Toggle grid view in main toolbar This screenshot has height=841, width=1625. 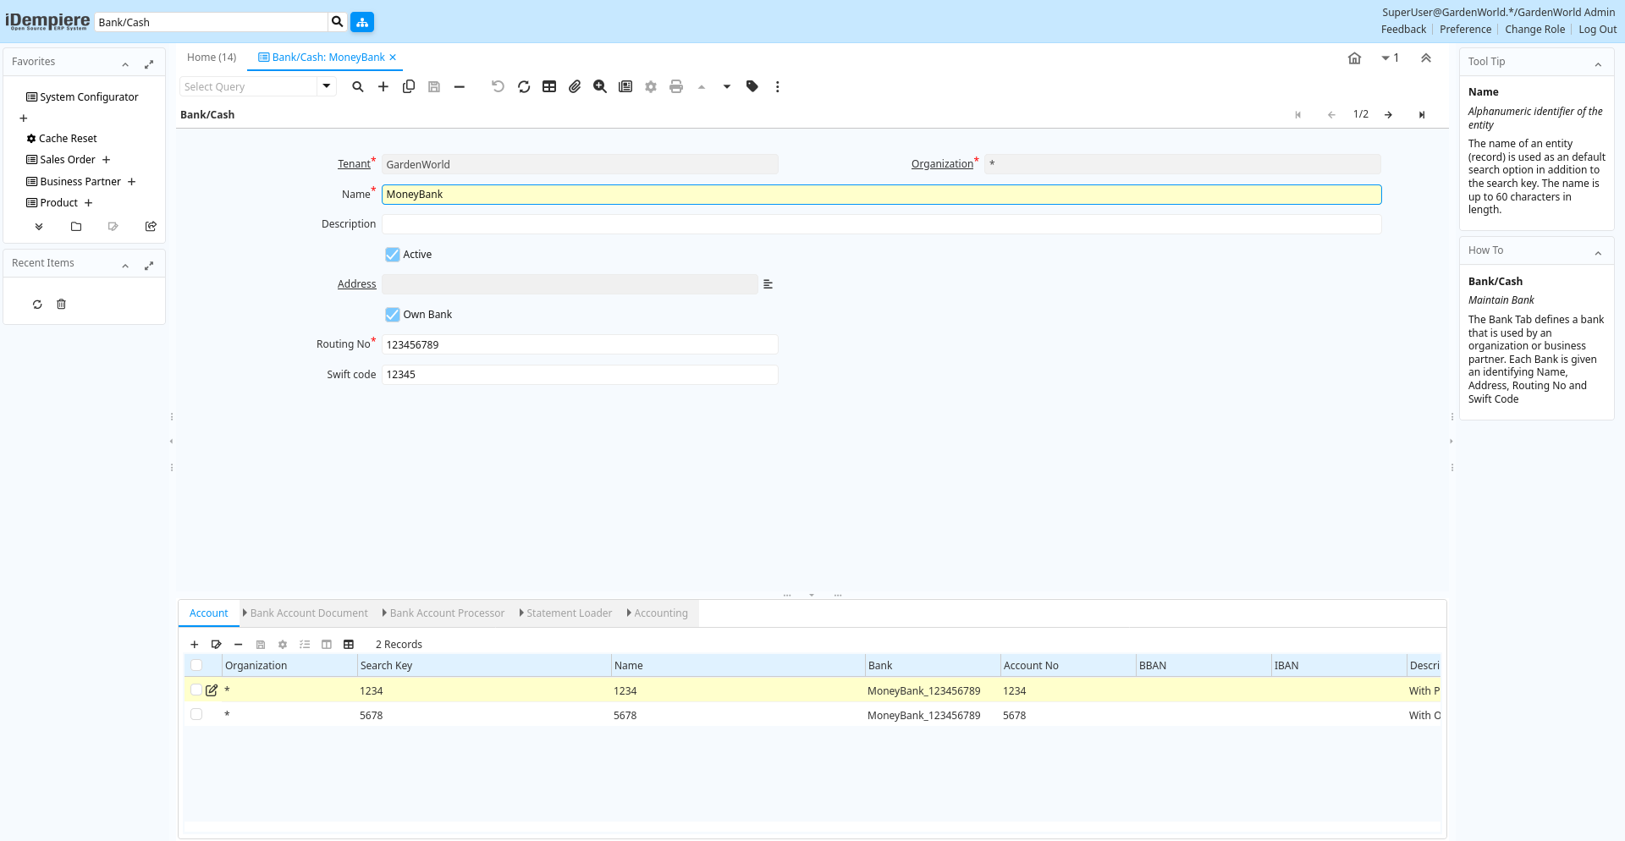[x=549, y=86]
